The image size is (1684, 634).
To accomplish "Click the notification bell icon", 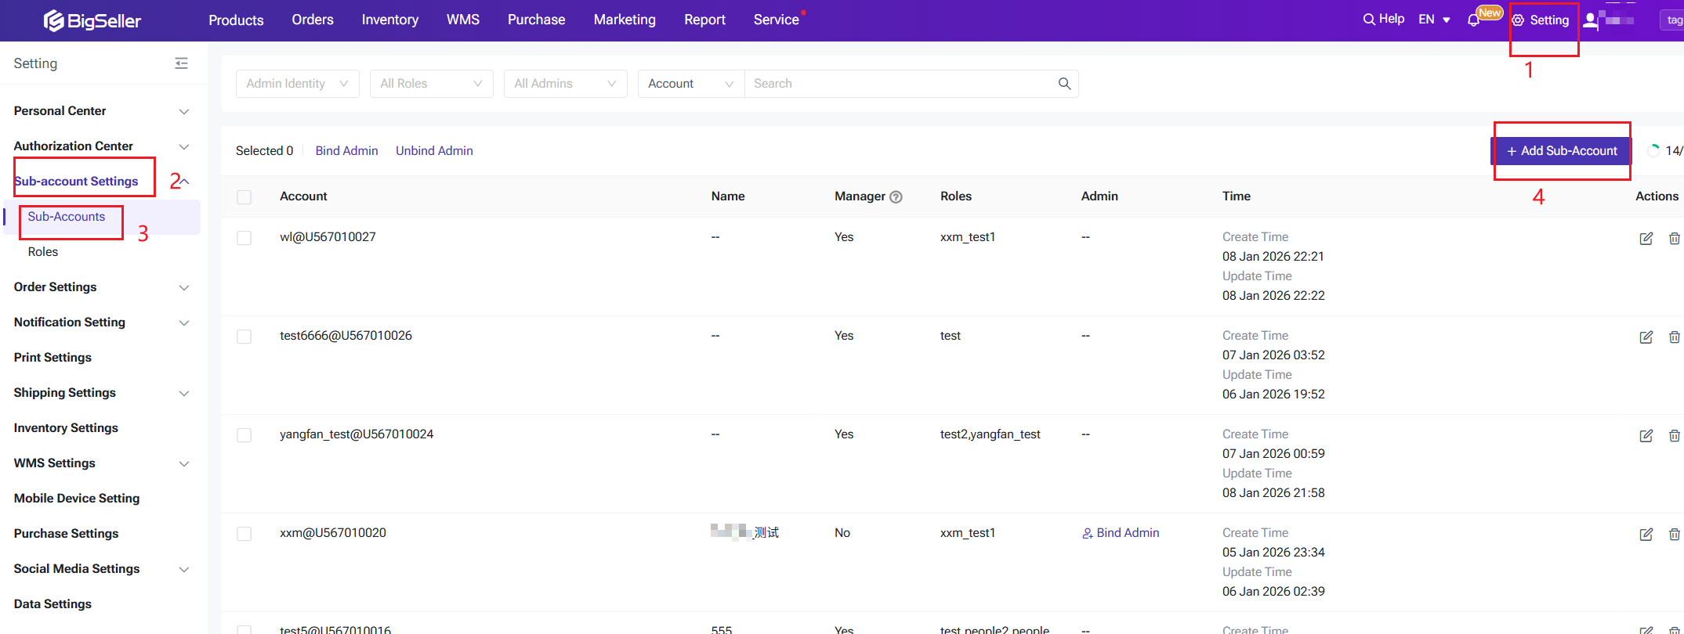I will tap(1473, 20).
